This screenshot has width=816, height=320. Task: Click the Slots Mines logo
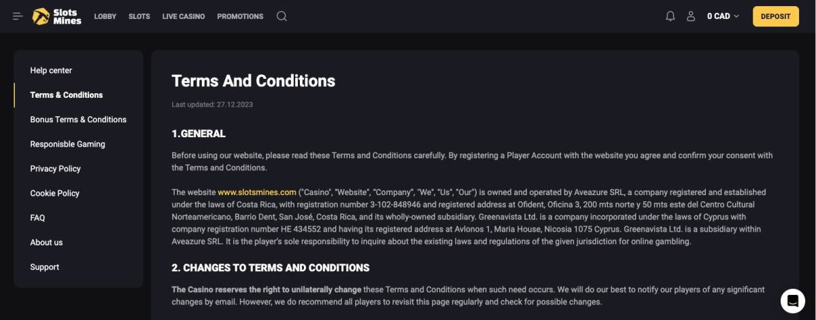click(57, 16)
